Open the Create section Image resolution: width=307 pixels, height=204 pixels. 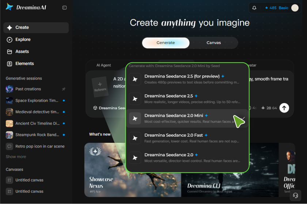pos(36,28)
